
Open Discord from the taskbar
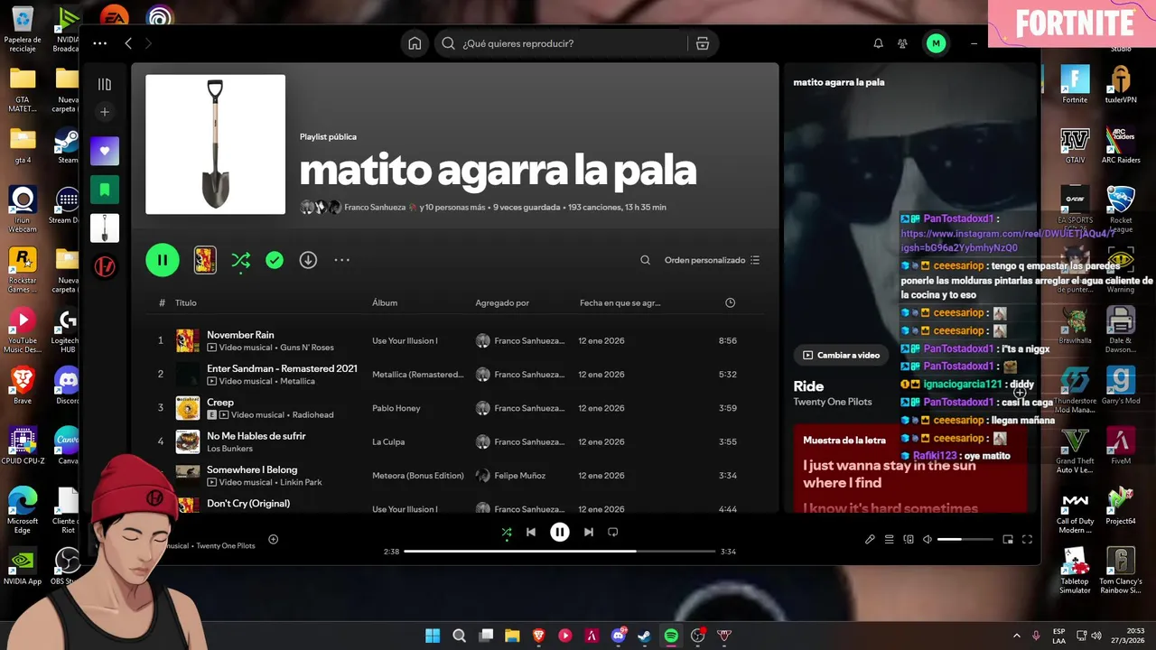pyautogui.click(x=618, y=636)
